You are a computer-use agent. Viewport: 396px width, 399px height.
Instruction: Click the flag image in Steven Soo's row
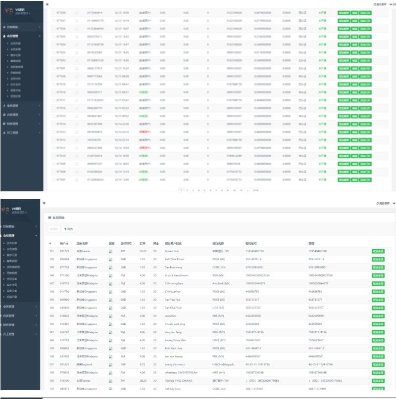pos(111,251)
